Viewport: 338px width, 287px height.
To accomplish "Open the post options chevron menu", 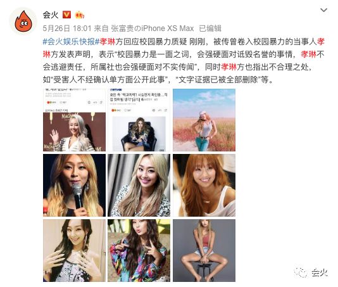I will coord(323,10).
